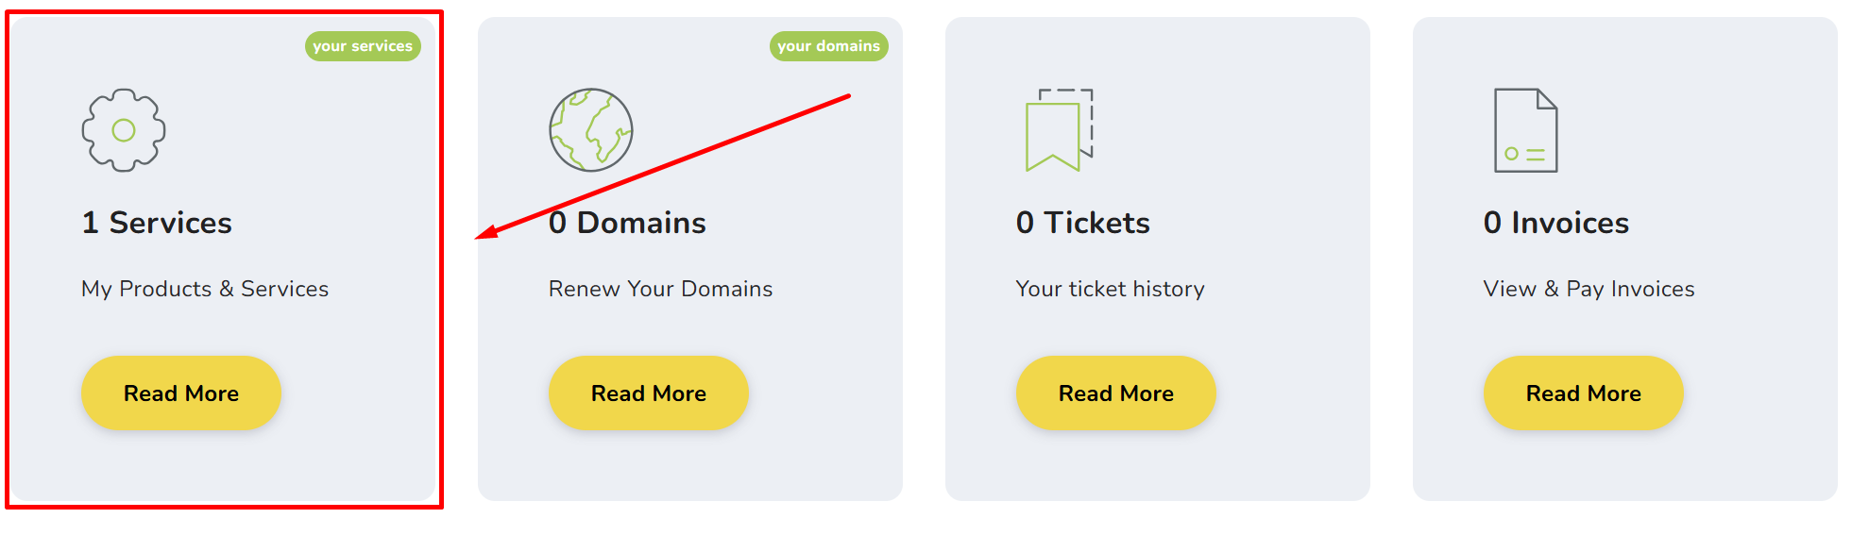
Task: Click the gear icon on Services card
Action: pos(124,130)
